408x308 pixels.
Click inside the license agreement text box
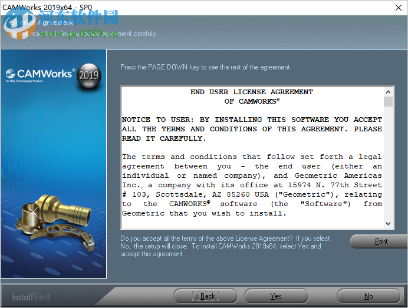click(252, 157)
